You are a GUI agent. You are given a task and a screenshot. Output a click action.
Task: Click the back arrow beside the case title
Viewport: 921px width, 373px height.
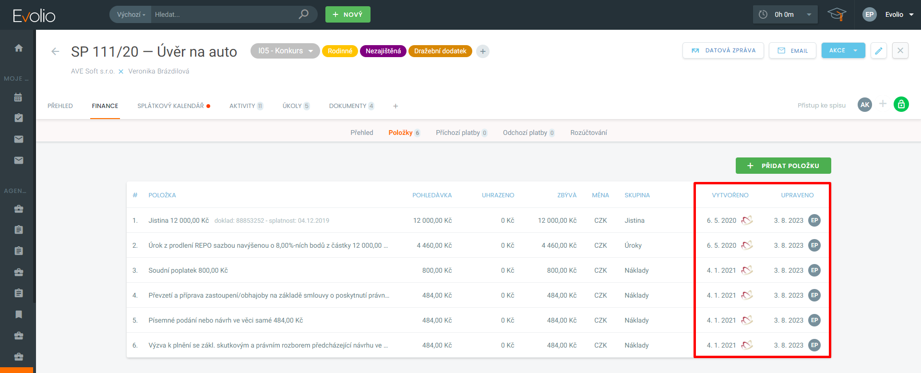click(x=55, y=51)
